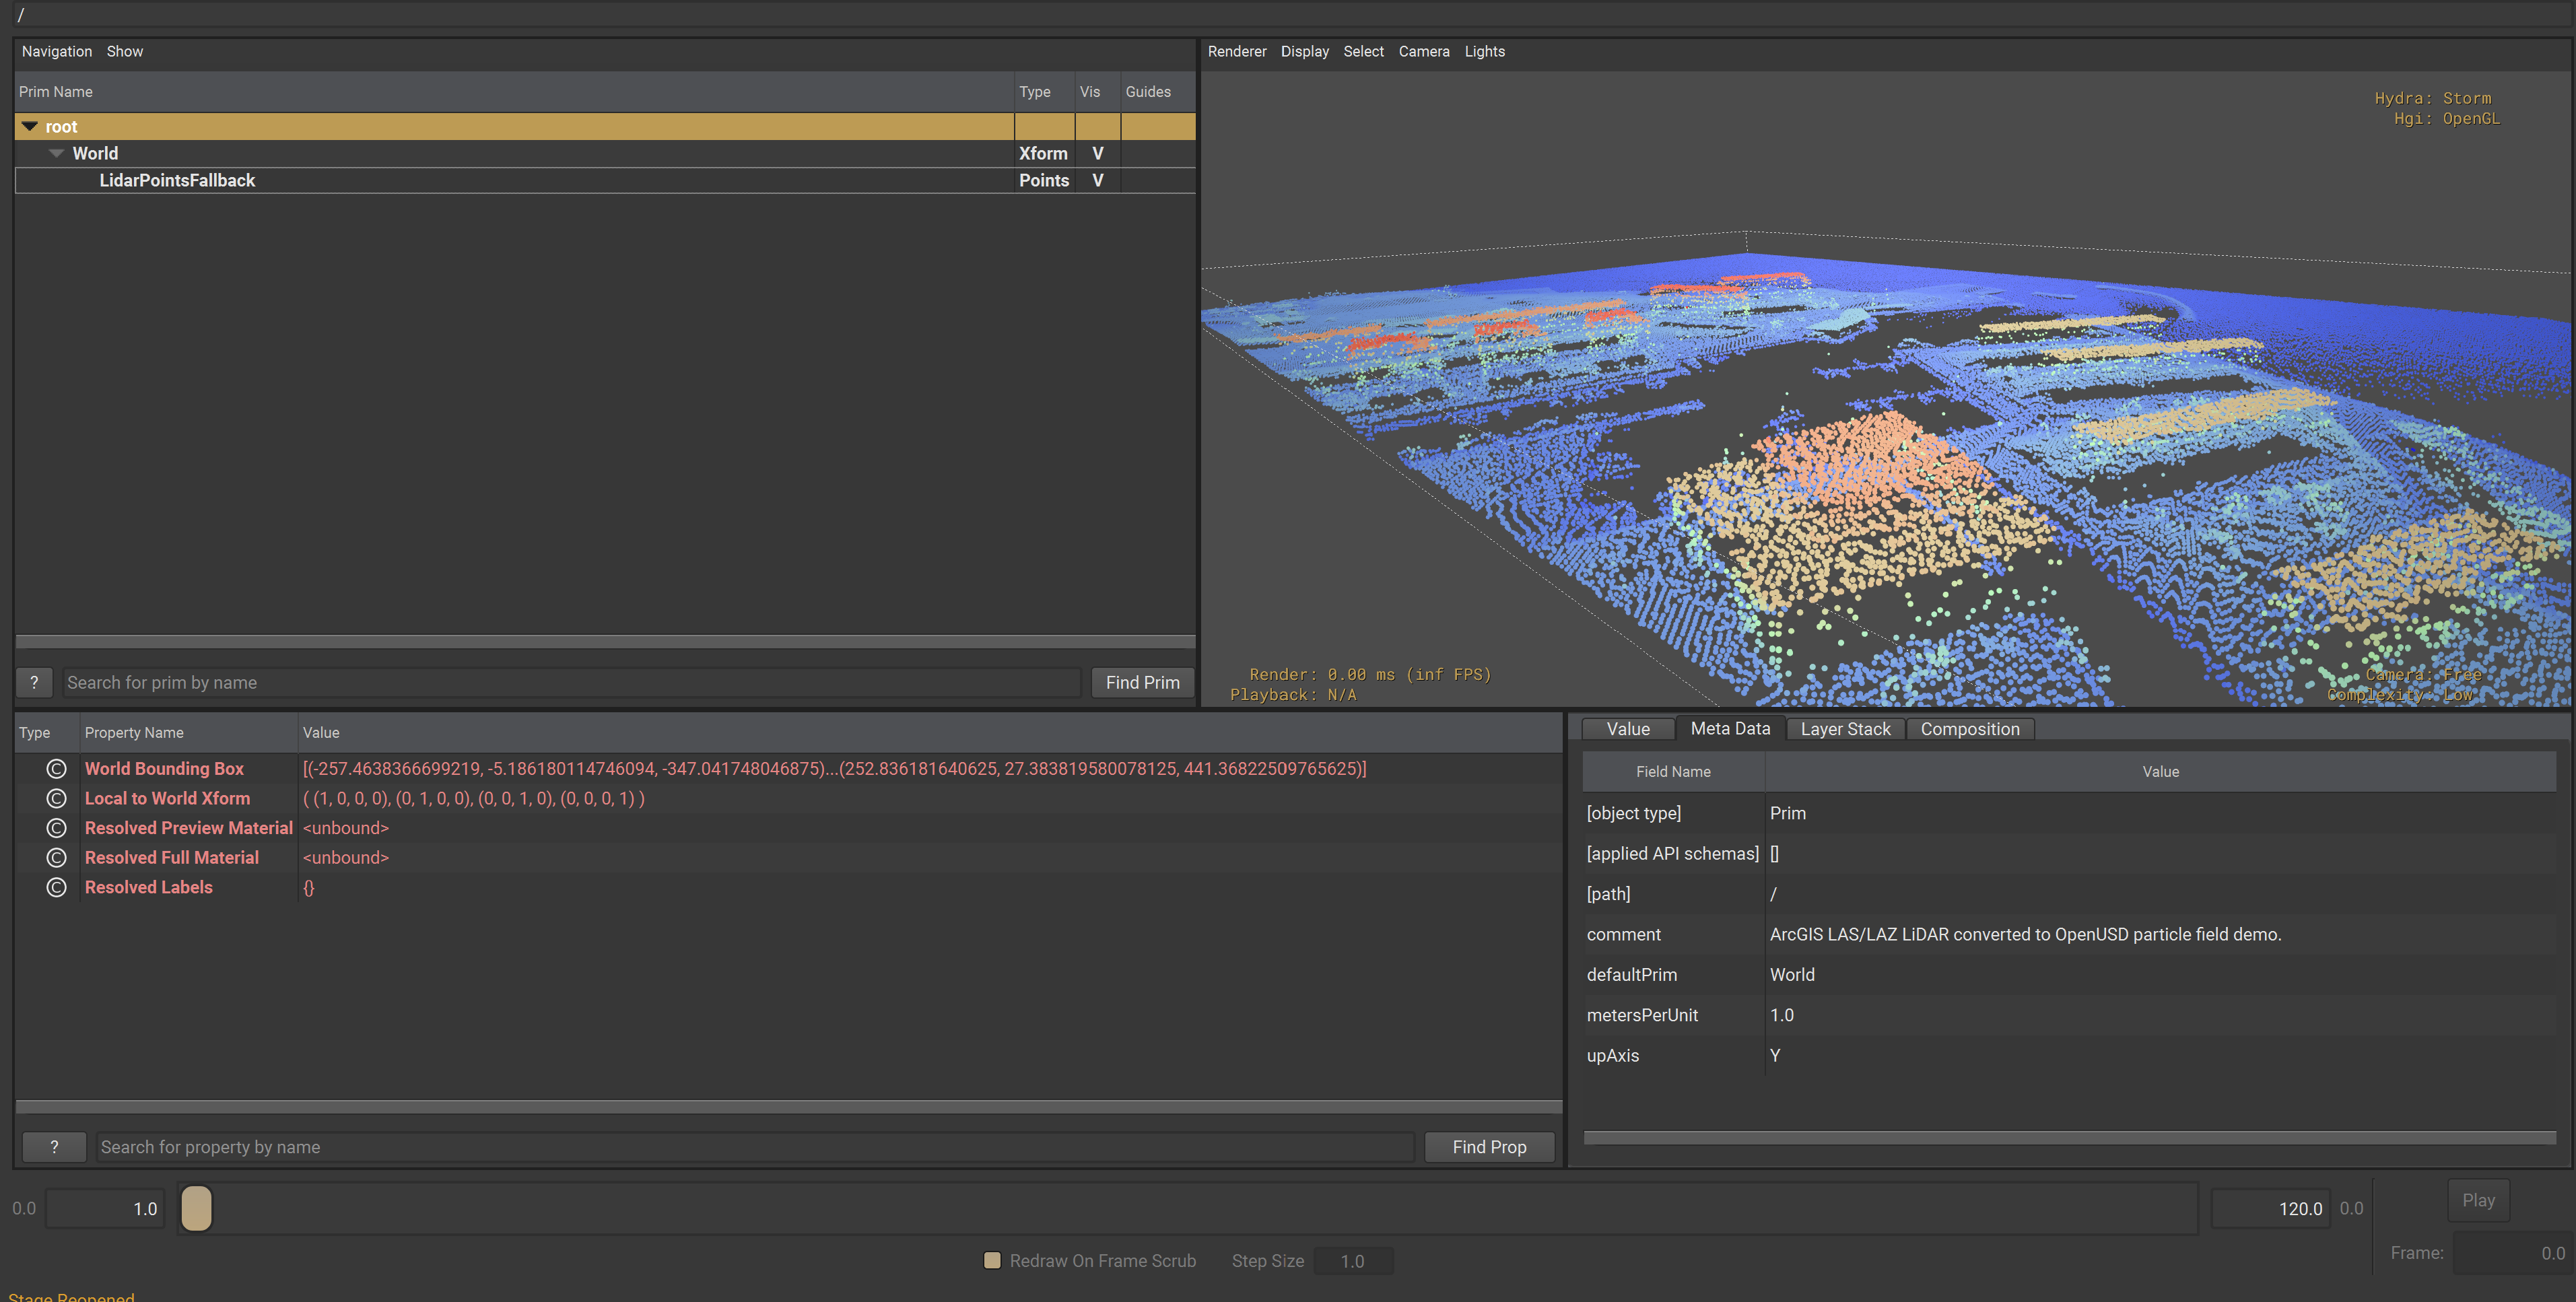Select the Local to World Xform property
The height and width of the screenshot is (1302, 2576).
[x=167, y=798]
